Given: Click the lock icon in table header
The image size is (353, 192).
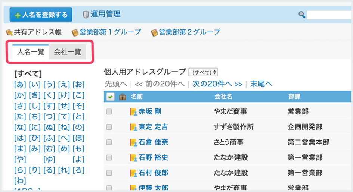Looking at the screenshot, I should coord(122,97).
